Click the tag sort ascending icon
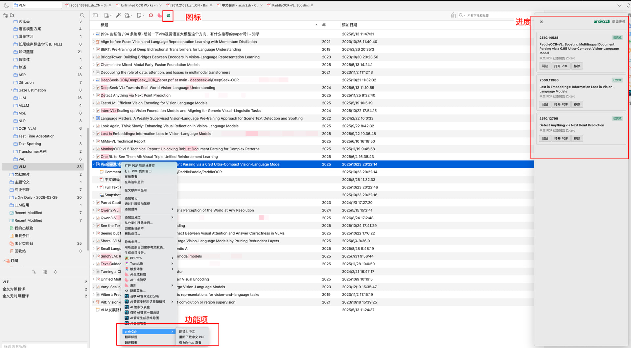 click(34, 272)
